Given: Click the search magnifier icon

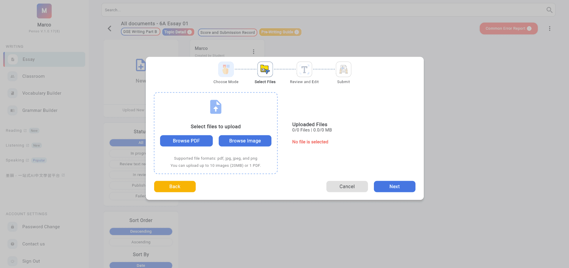Looking at the screenshot, I should point(549,10).
